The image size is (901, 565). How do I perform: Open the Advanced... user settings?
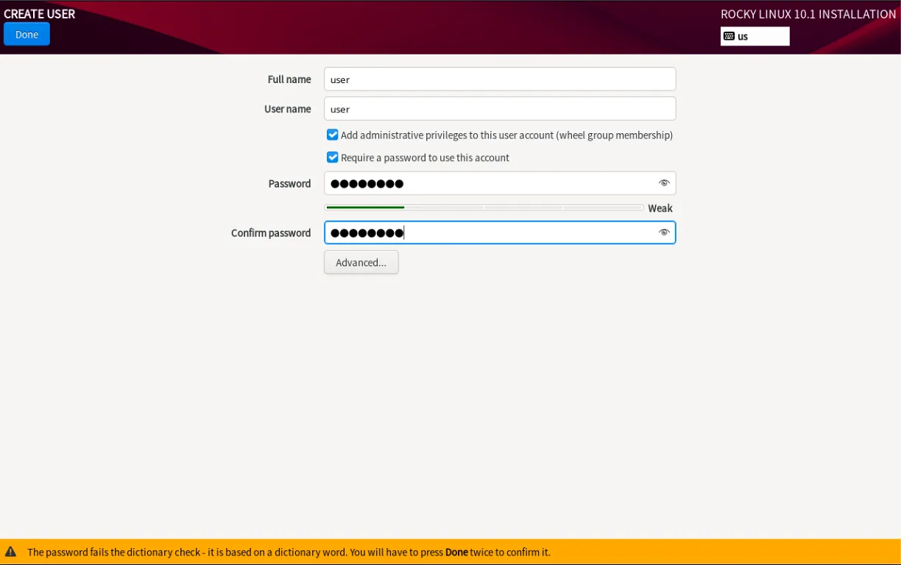(361, 263)
